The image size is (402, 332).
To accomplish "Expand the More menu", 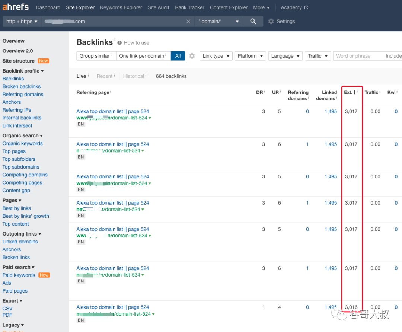I will coord(261,8).
